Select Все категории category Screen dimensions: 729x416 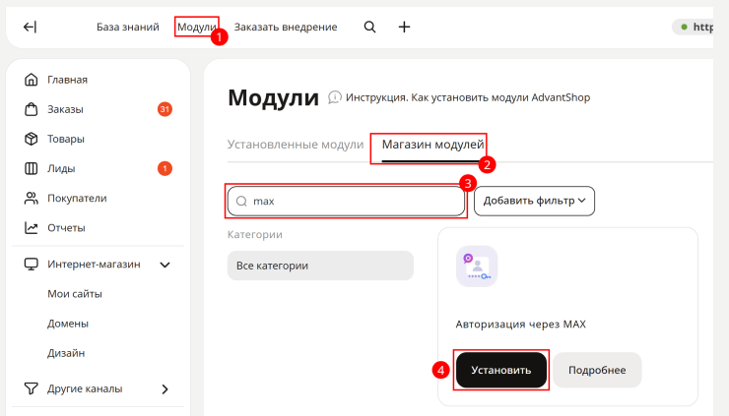coord(320,266)
